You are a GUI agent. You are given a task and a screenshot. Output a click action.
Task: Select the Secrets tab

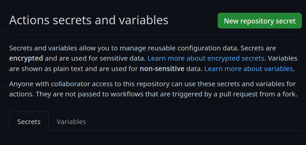pos(29,121)
